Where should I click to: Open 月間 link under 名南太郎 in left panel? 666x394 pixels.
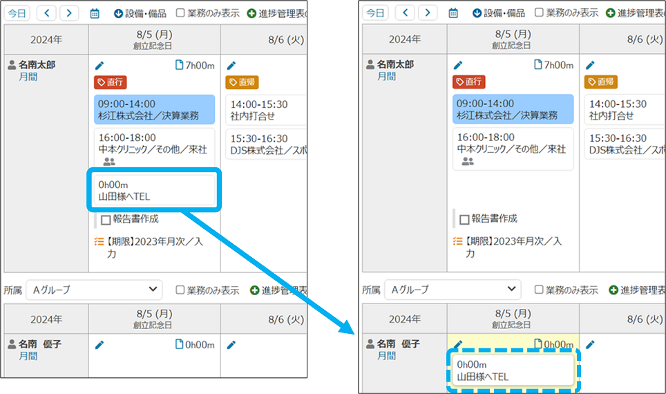[x=28, y=77]
